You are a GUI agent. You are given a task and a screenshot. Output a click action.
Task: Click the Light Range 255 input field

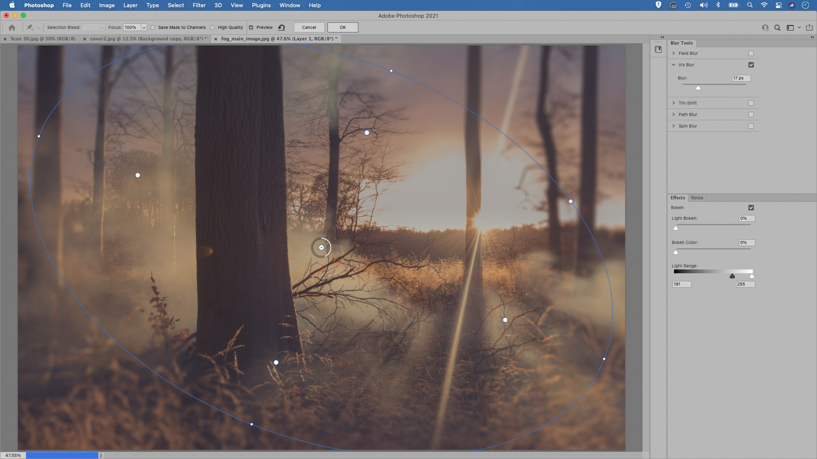click(746, 284)
